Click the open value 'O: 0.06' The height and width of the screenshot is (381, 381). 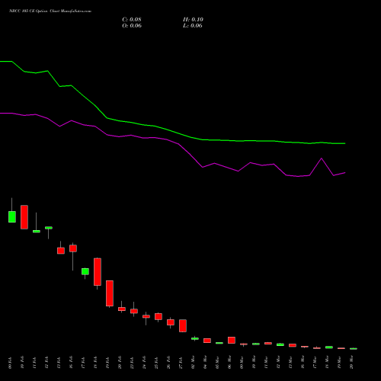coord(132,26)
